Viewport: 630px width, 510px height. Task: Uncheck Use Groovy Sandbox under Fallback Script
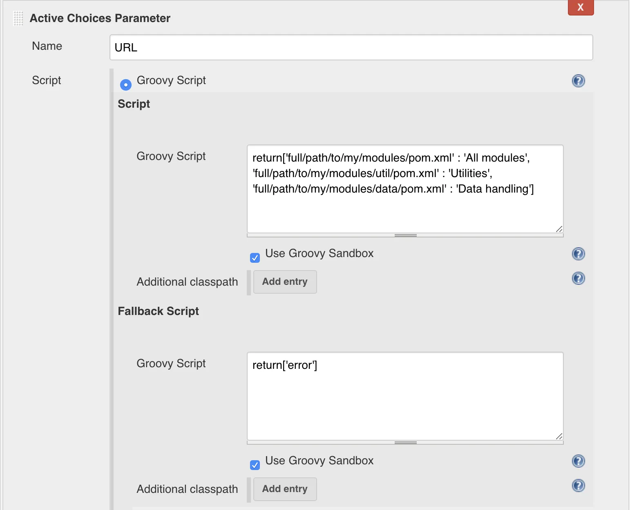(255, 465)
